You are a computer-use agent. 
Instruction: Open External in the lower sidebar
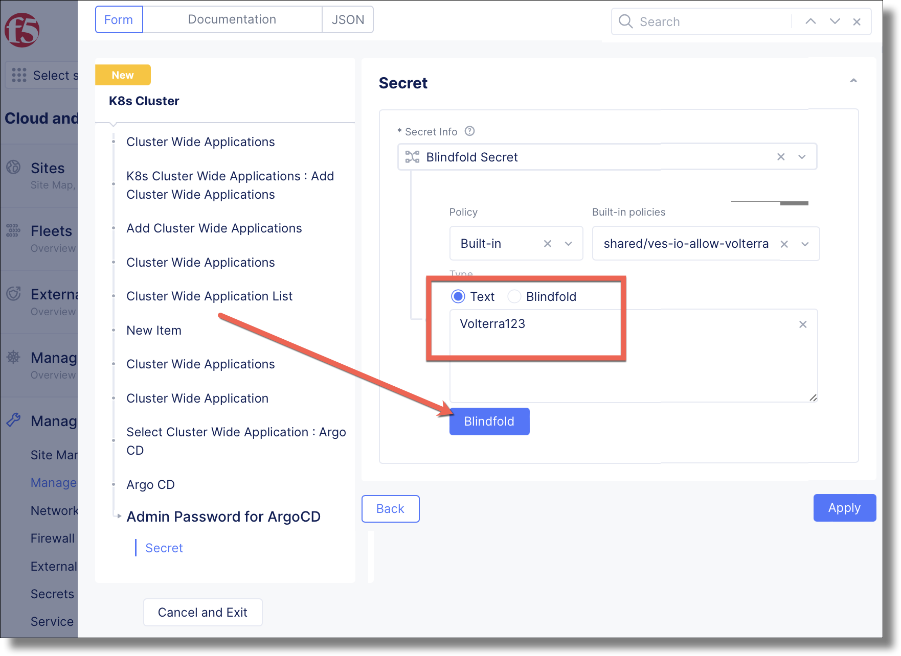click(x=54, y=566)
